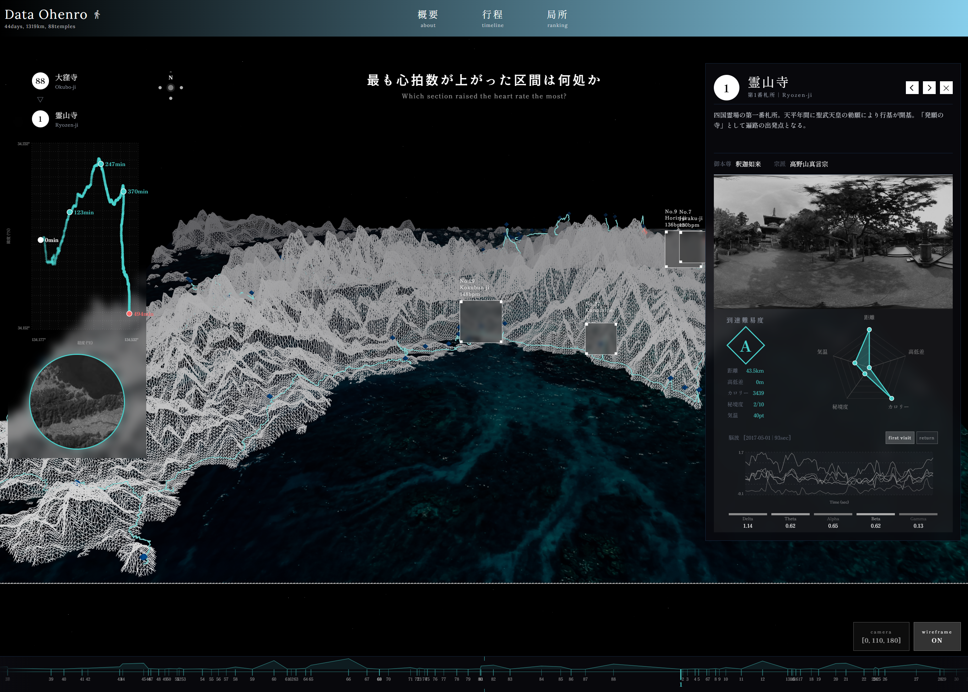Open the 局所 ranking menu
Screen dimensions: 968x692
557,18
